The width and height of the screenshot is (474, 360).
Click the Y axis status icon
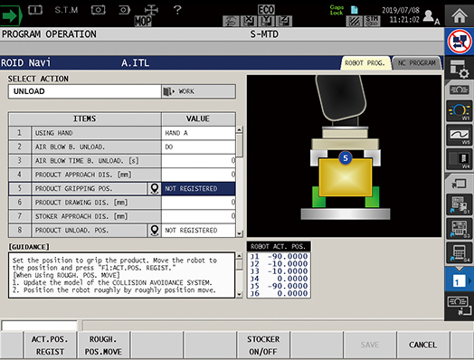[266, 21]
